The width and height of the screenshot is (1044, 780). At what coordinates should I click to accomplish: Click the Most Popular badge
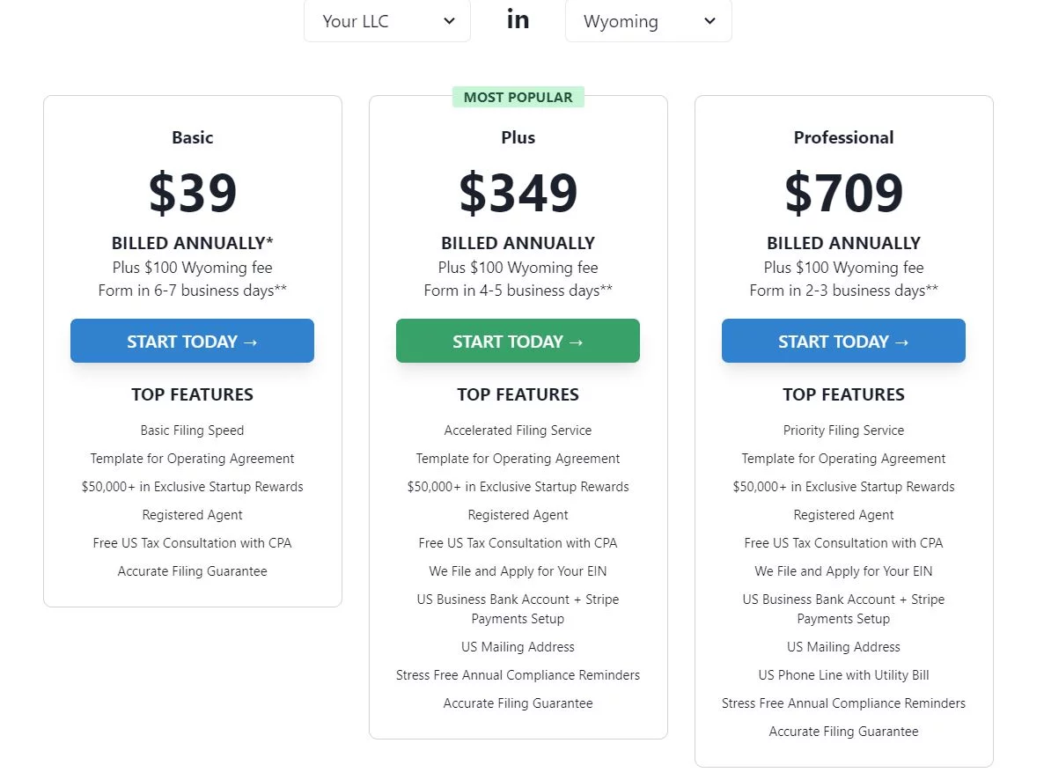click(518, 97)
